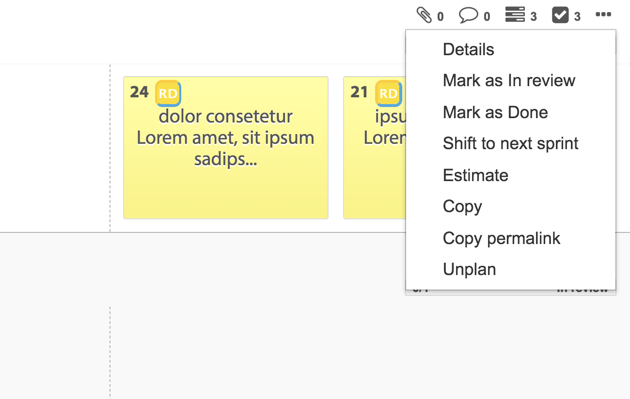The image size is (630, 399).
Task: Click the paperclip attachments icon
Action: [424, 15]
